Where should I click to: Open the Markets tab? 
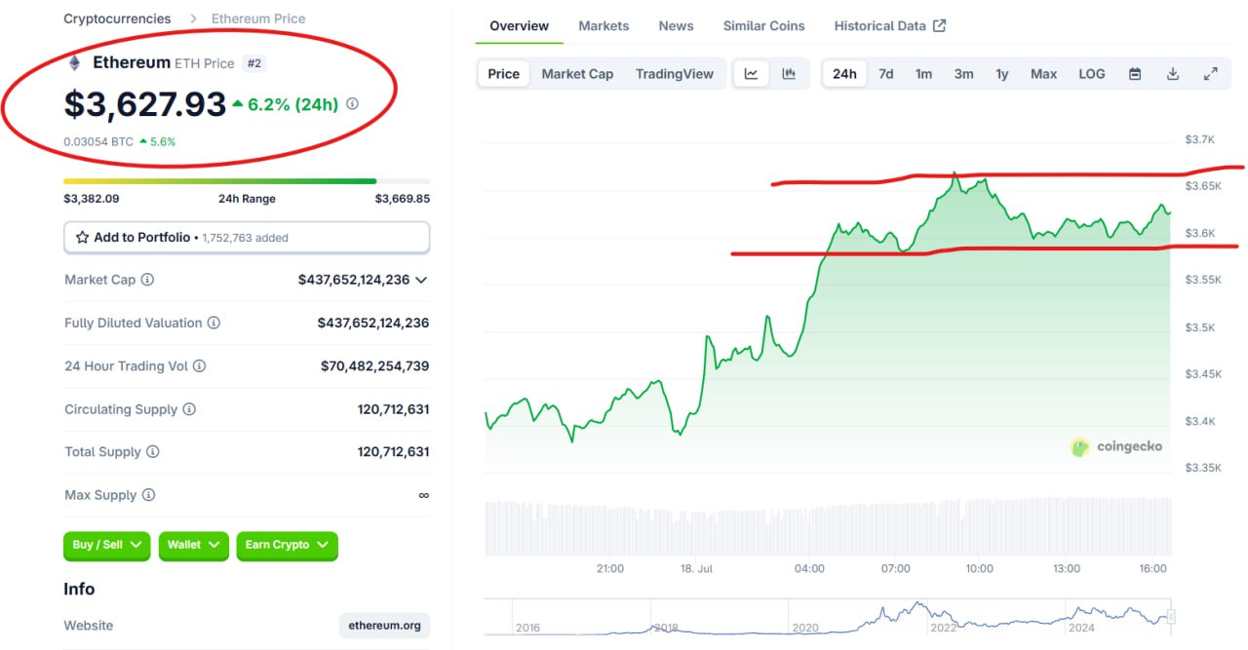(604, 26)
